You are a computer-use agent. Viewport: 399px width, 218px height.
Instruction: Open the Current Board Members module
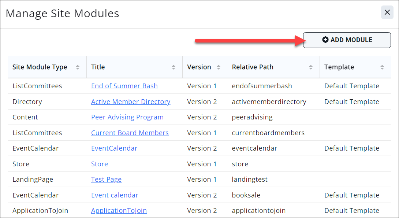130,133
